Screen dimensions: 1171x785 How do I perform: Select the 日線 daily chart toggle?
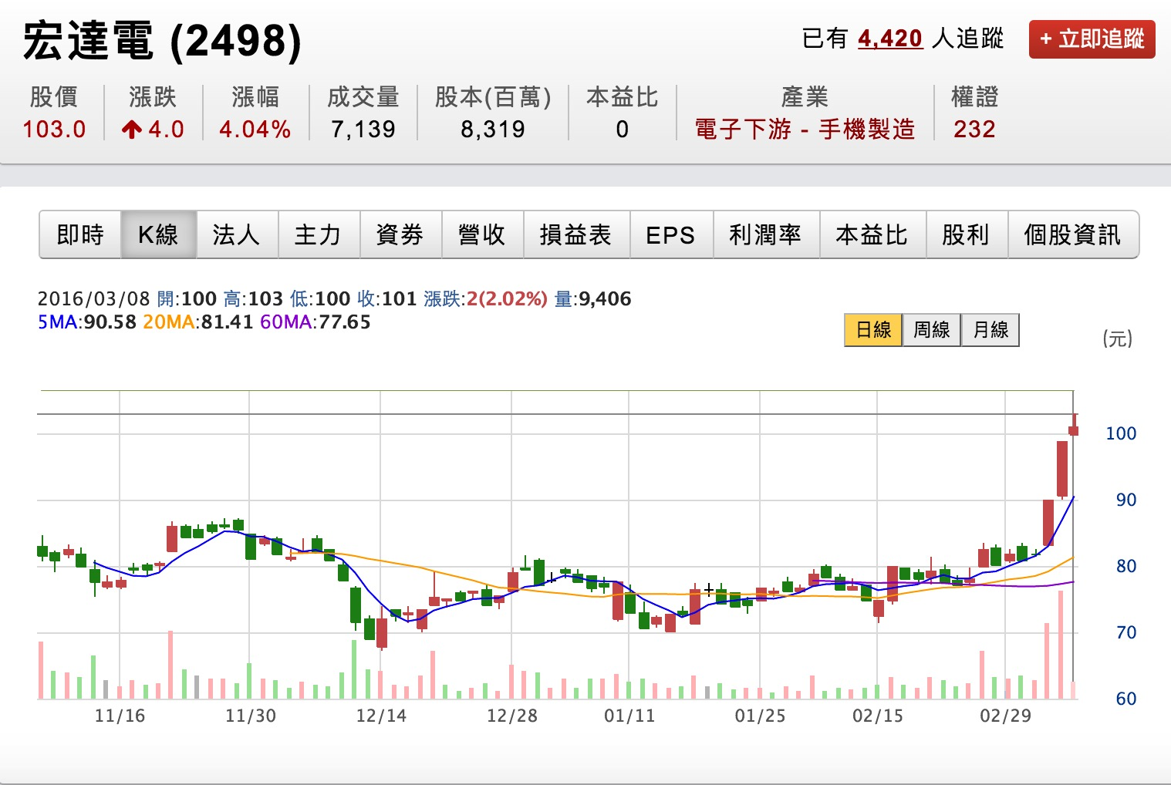[873, 330]
